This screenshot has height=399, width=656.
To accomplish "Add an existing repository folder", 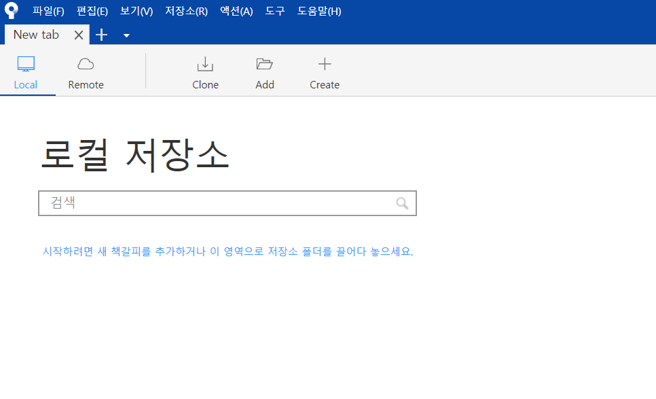I will pyautogui.click(x=265, y=73).
